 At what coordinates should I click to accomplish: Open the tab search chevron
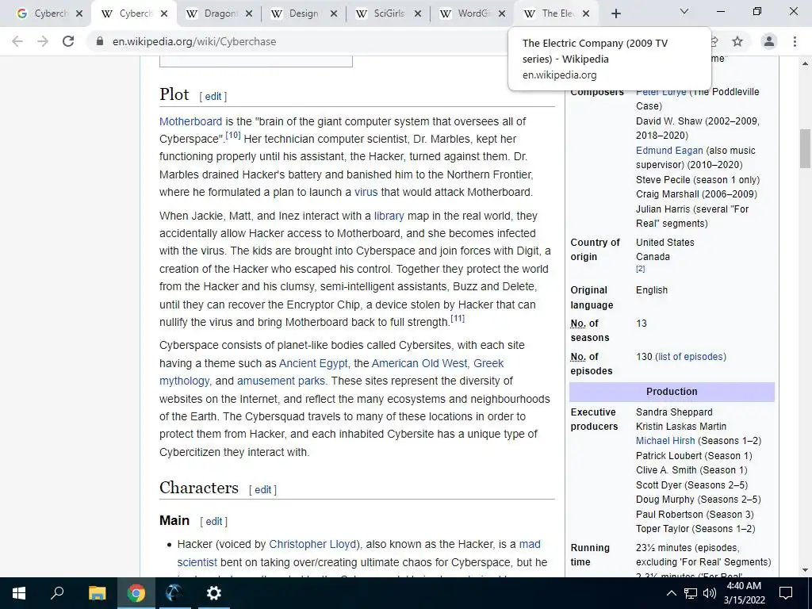684,11
